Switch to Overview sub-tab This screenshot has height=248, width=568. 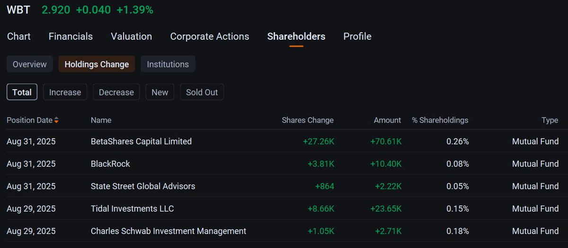coord(29,64)
